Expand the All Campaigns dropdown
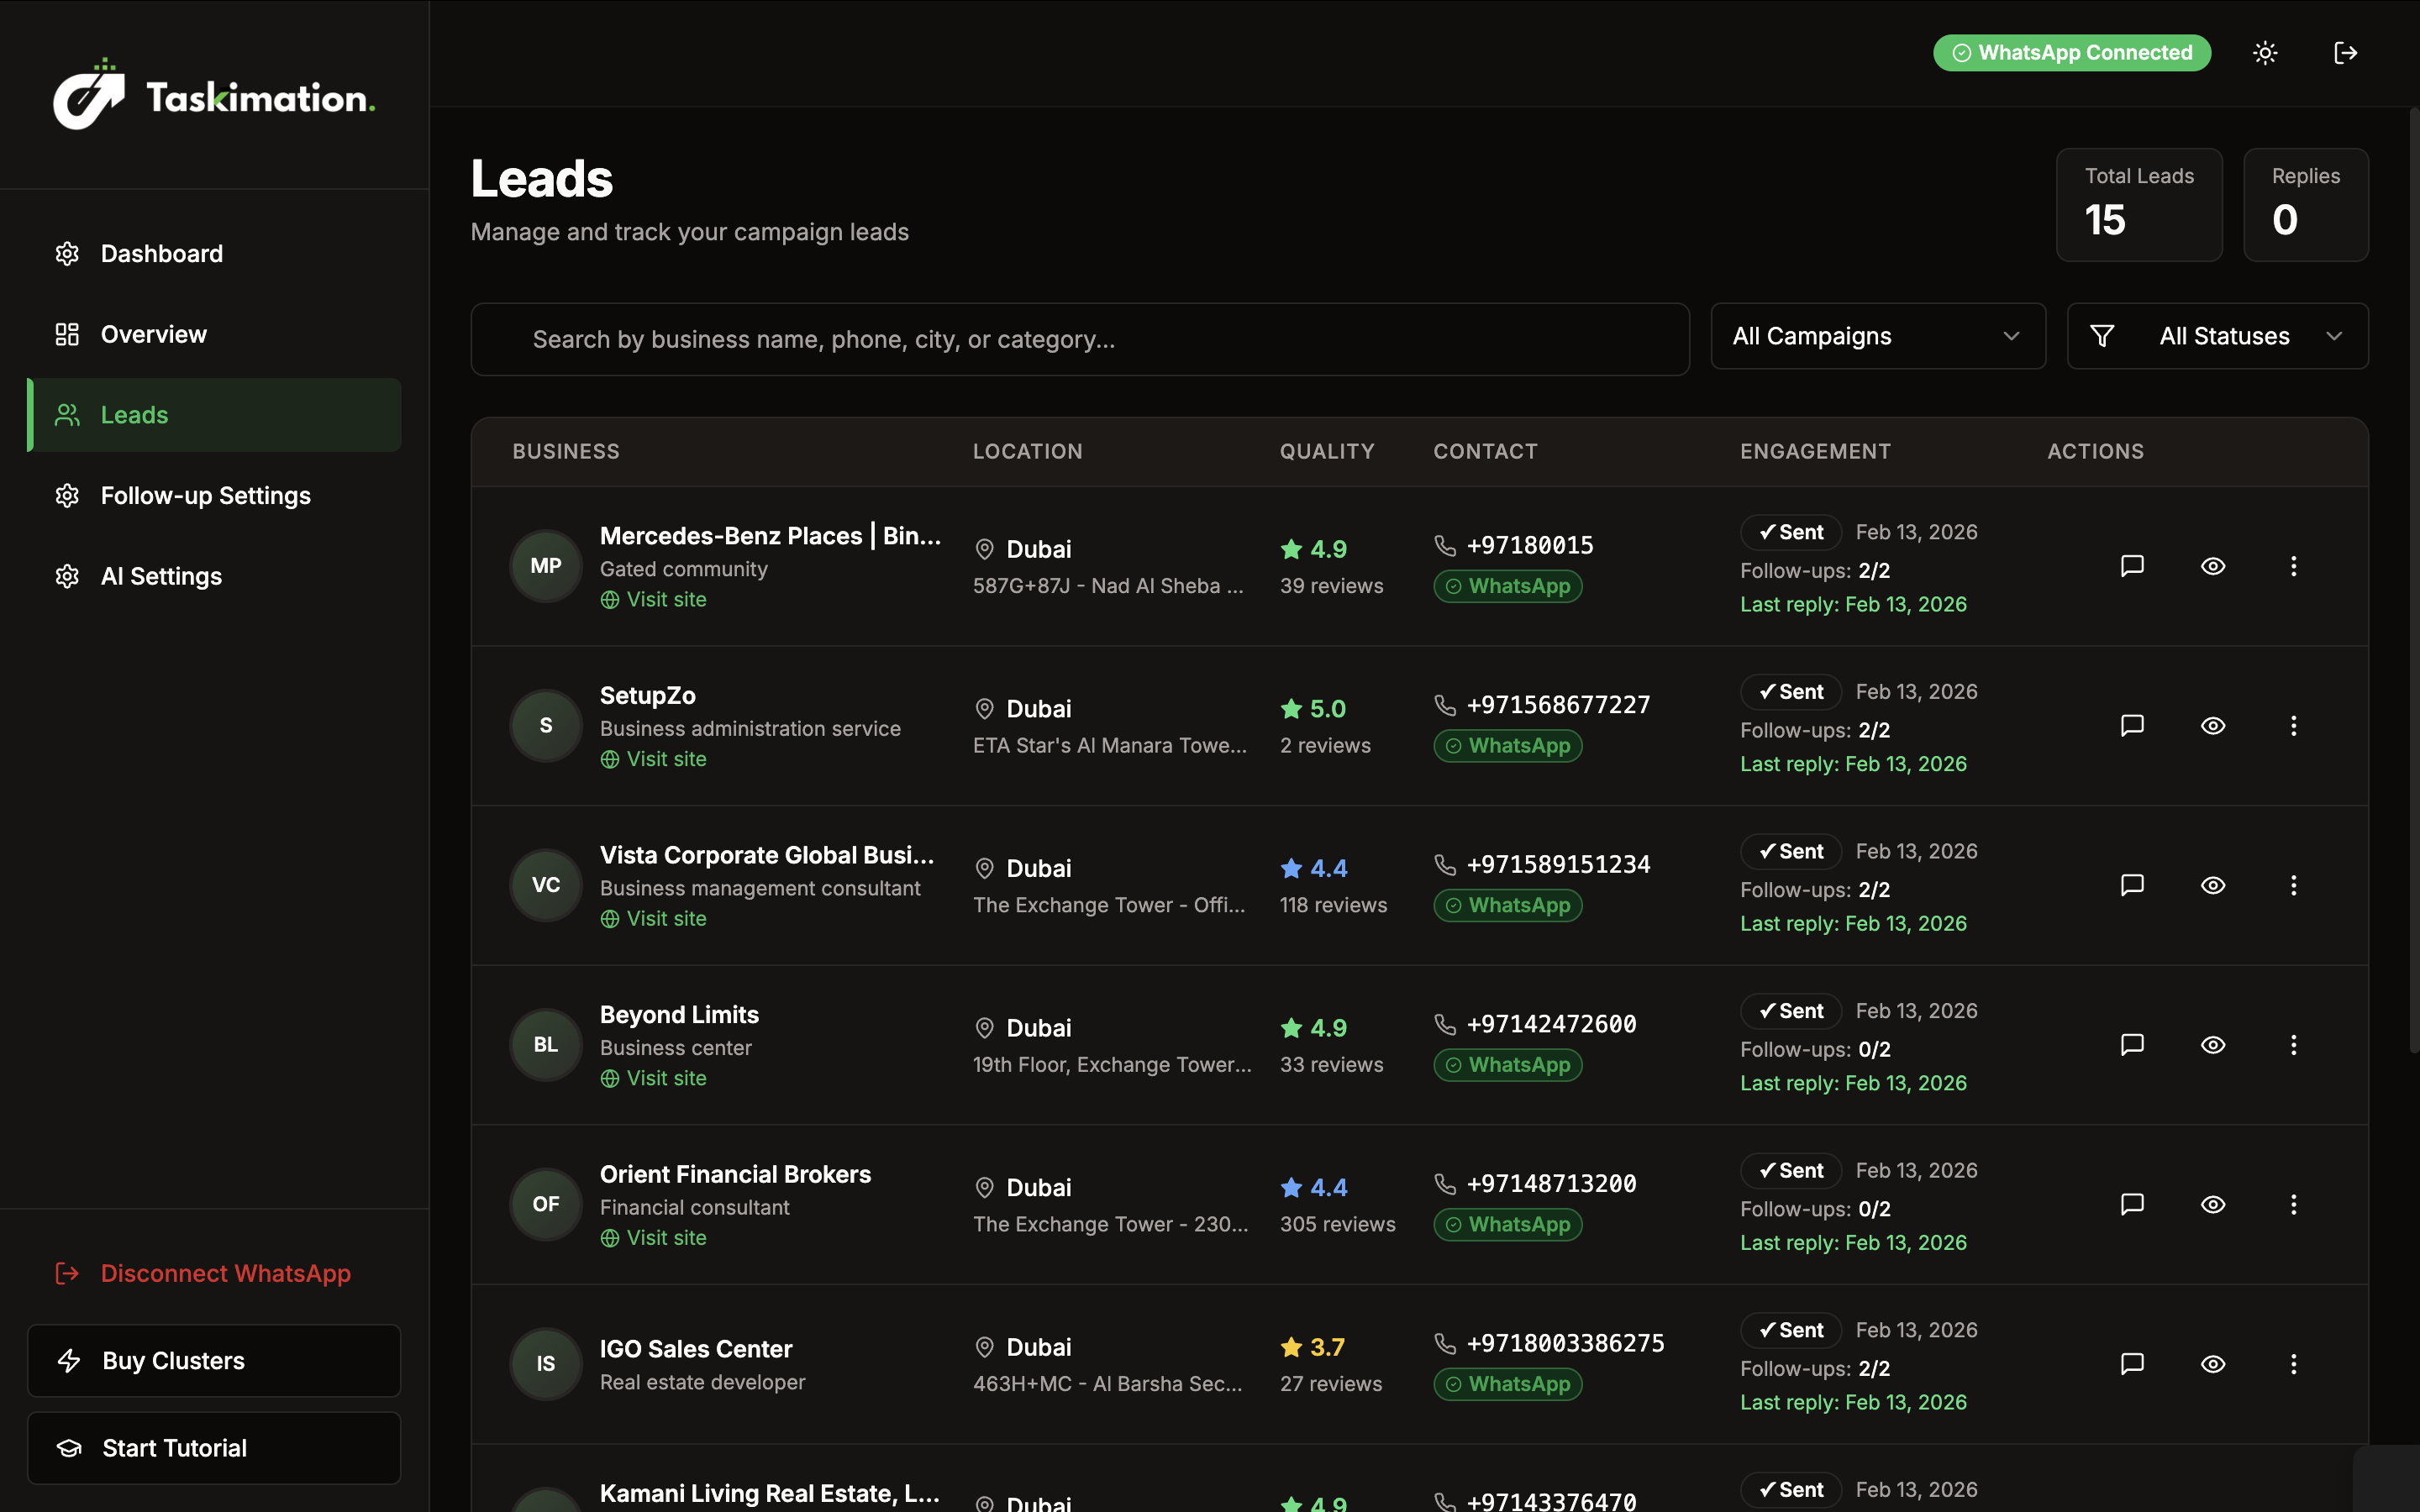The height and width of the screenshot is (1512, 2420). pos(1877,336)
